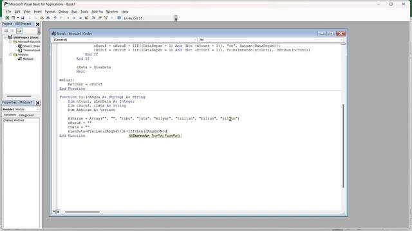Open Object Browser via toolbar icon
The width and height of the screenshot is (412, 231).
(x=106, y=18)
